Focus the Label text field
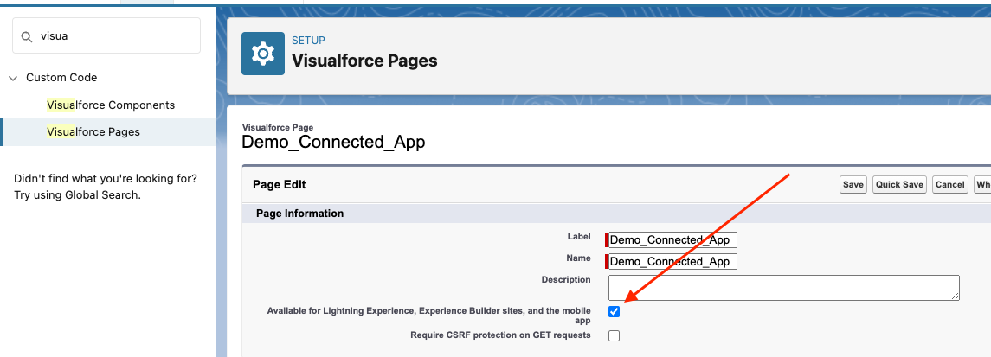Viewport: 991px width, 357px height. [x=672, y=240]
